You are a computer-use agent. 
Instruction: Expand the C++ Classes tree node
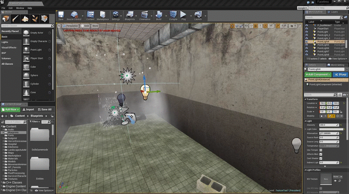(2, 182)
